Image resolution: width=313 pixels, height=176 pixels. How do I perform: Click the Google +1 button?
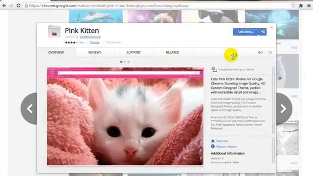261,52
